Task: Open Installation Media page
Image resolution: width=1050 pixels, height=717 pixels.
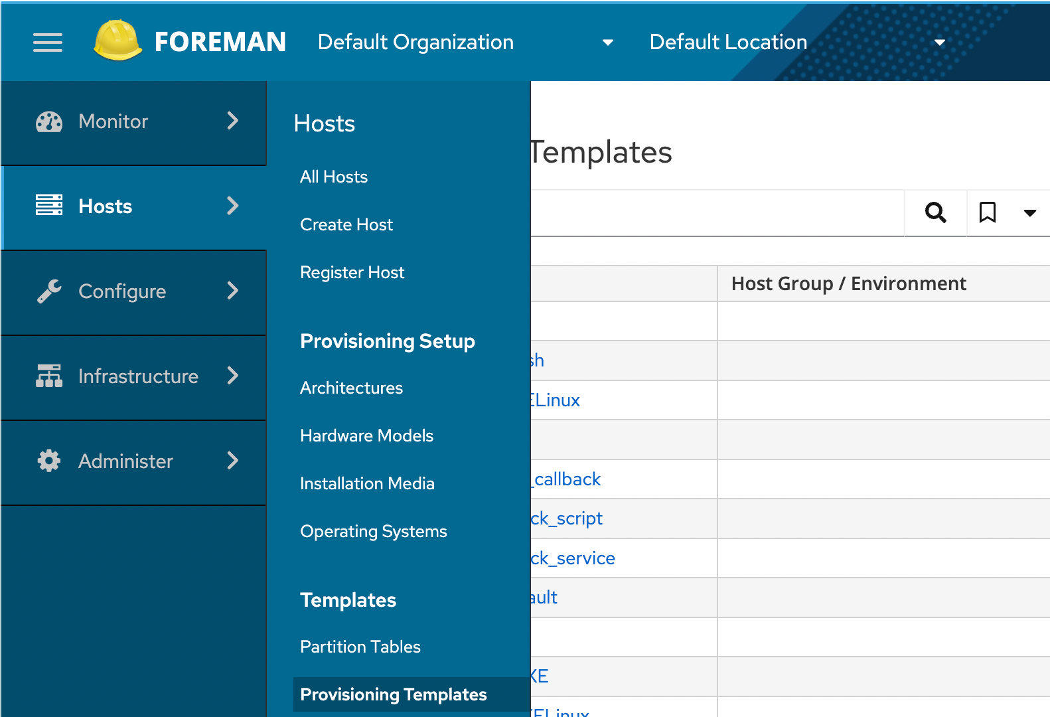Action: [368, 483]
